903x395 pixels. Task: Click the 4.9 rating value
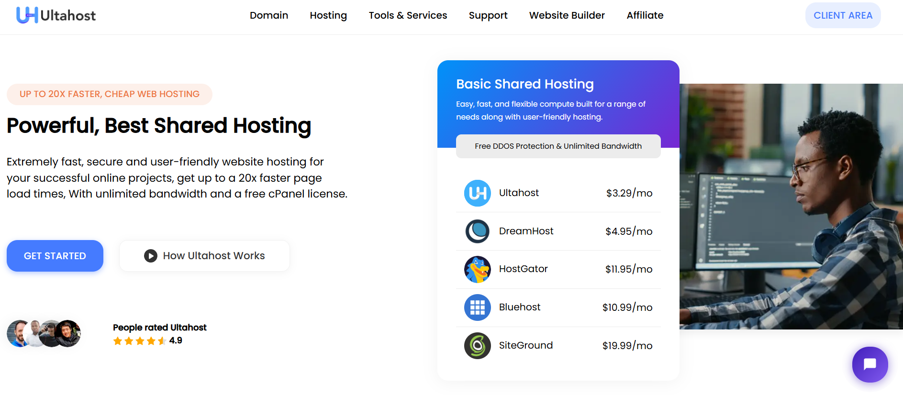[176, 340]
